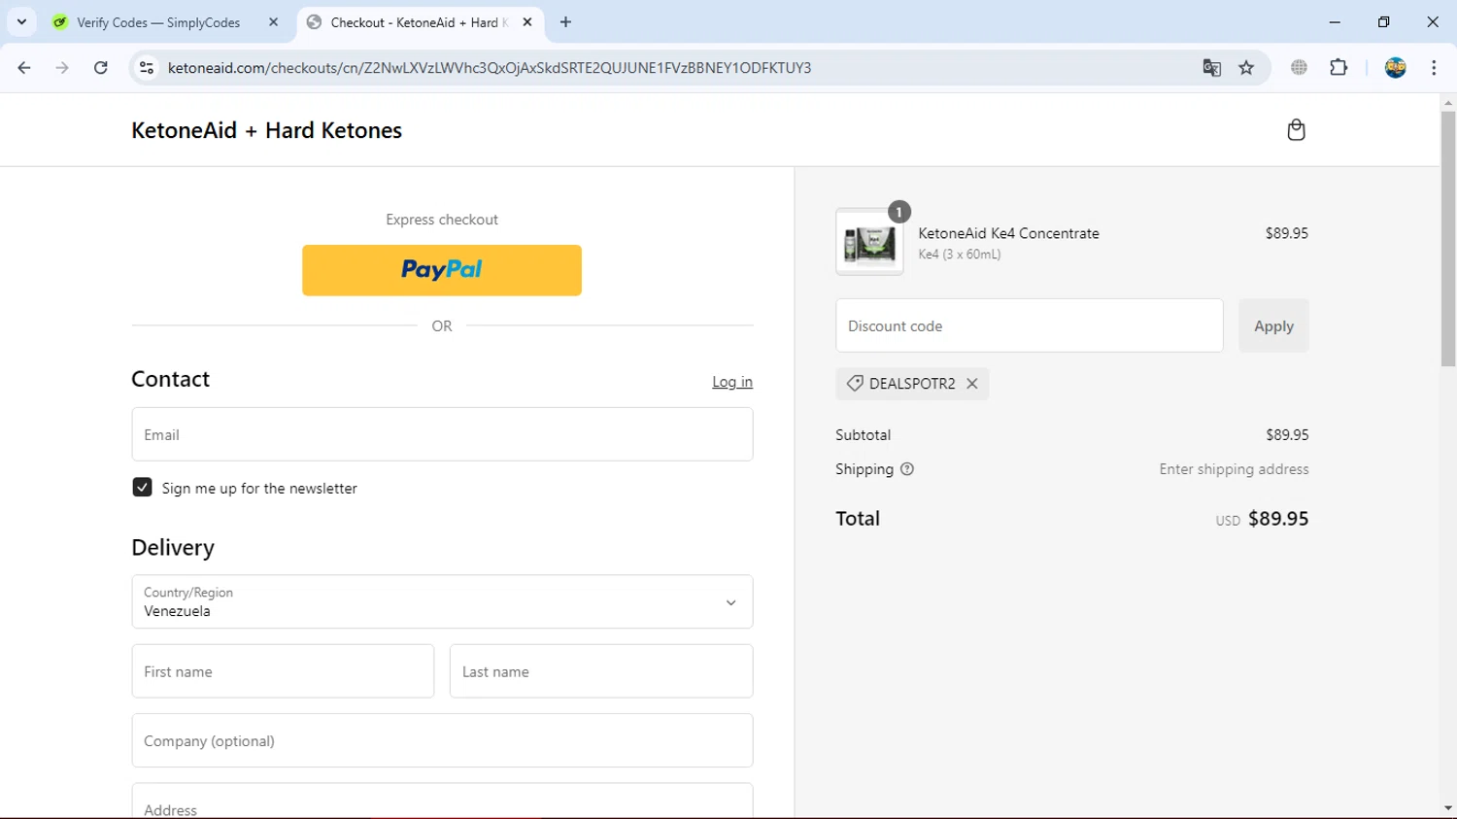The height and width of the screenshot is (819, 1457).
Task: Go back to the previous page
Action: [x=24, y=68]
